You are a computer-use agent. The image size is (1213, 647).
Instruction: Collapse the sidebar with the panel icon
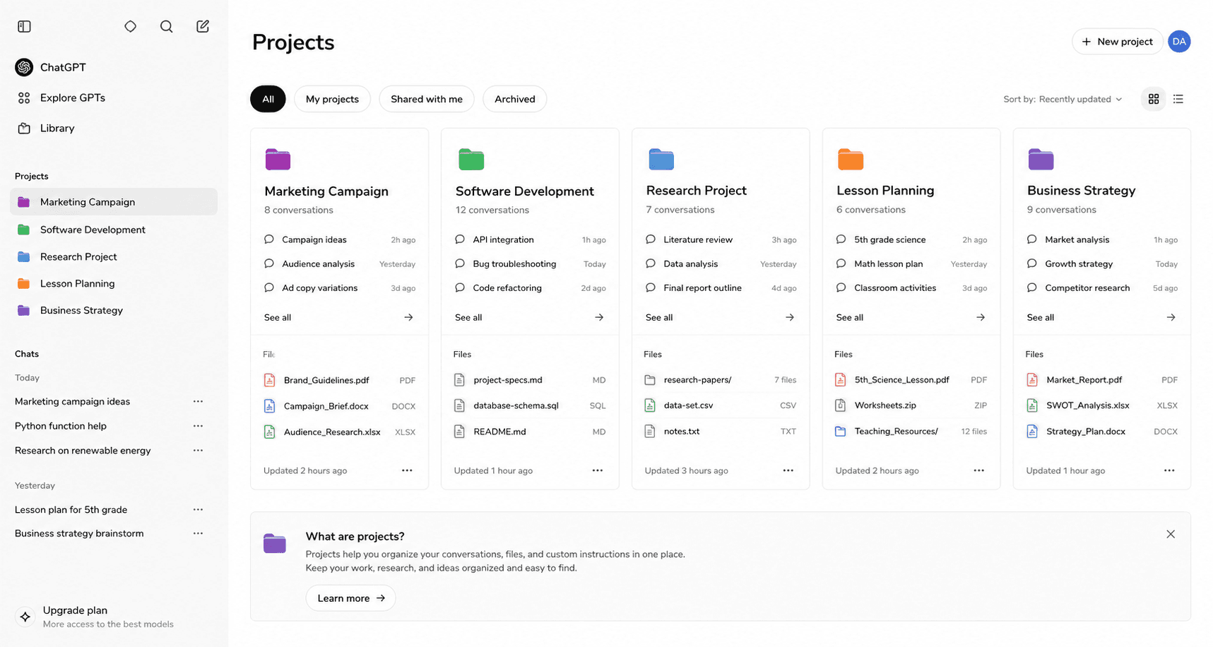coord(24,26)
